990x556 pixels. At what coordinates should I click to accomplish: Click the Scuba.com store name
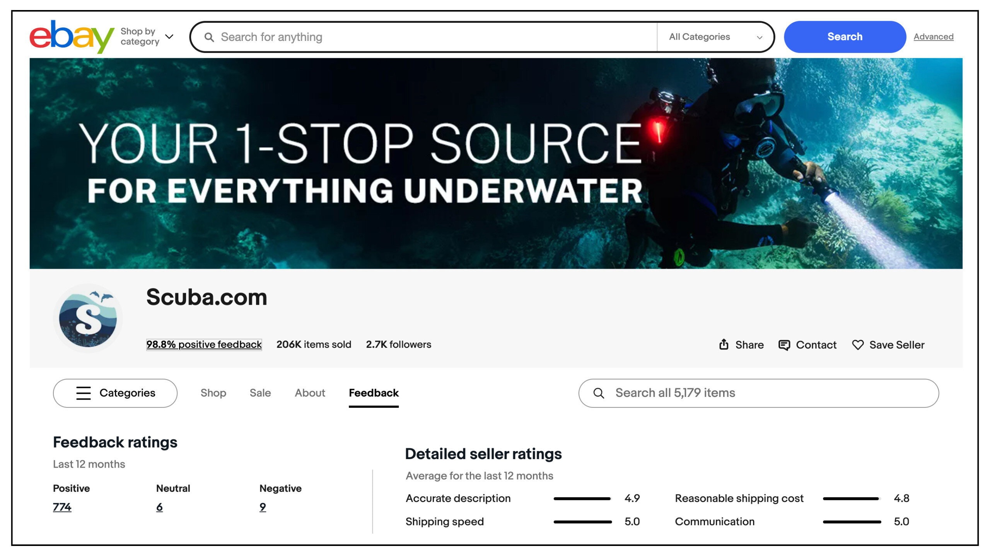[x=207, y=297]
